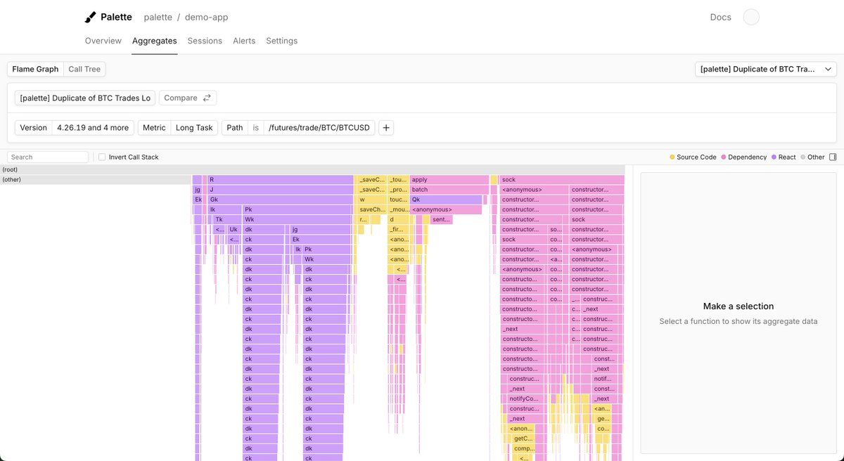Focus the Search input field
Screen dimensions: 844x461
[48, 157]
